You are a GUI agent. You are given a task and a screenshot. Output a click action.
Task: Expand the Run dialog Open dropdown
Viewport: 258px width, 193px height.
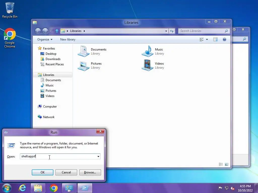(98, 156)
